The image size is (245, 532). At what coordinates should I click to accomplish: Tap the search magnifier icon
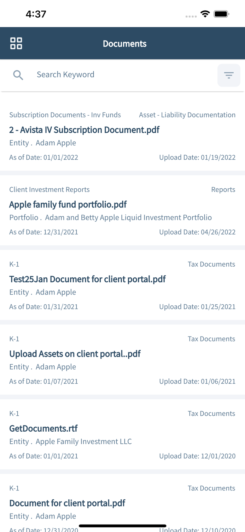[x=18, y=75]
